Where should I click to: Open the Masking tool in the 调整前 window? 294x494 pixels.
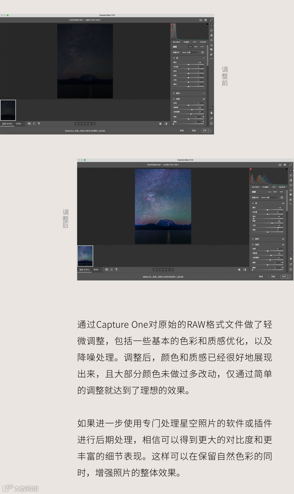click(x=211, y=40)
